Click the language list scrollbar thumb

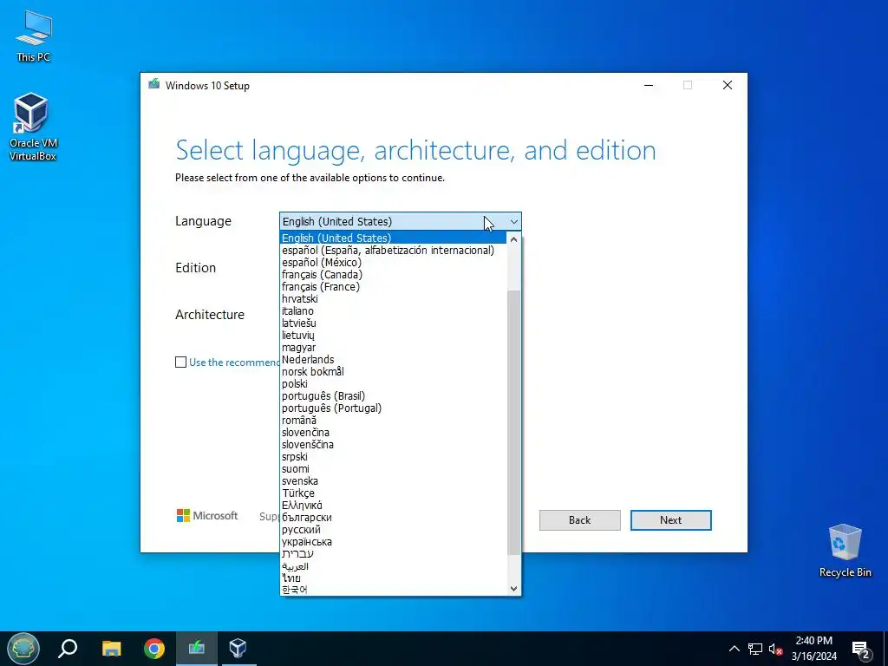[x=513, y=422]
